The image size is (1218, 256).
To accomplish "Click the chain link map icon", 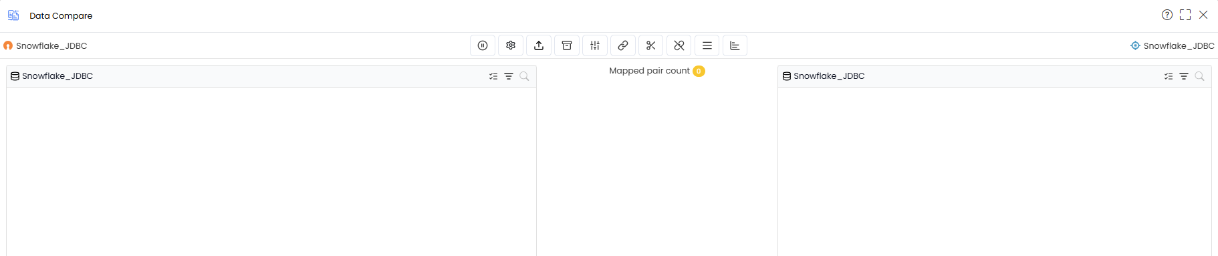I will [623, 45].
